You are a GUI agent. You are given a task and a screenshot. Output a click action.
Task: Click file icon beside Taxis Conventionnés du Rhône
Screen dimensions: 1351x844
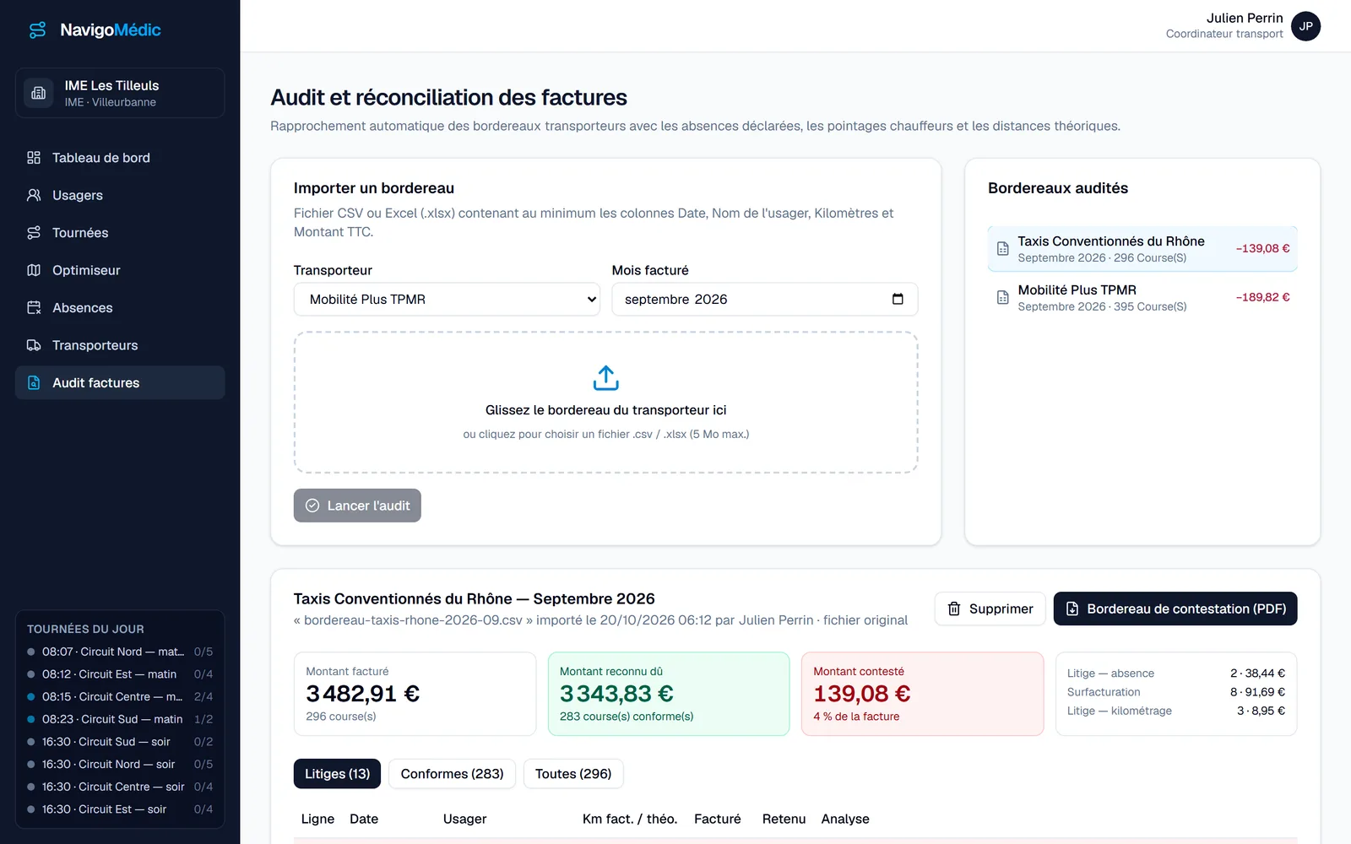pyautogui.click(x=1003, y=249)
